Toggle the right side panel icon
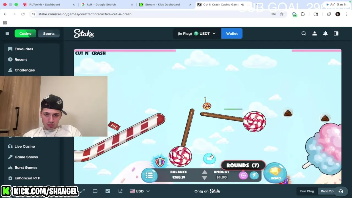 [336, 34]
